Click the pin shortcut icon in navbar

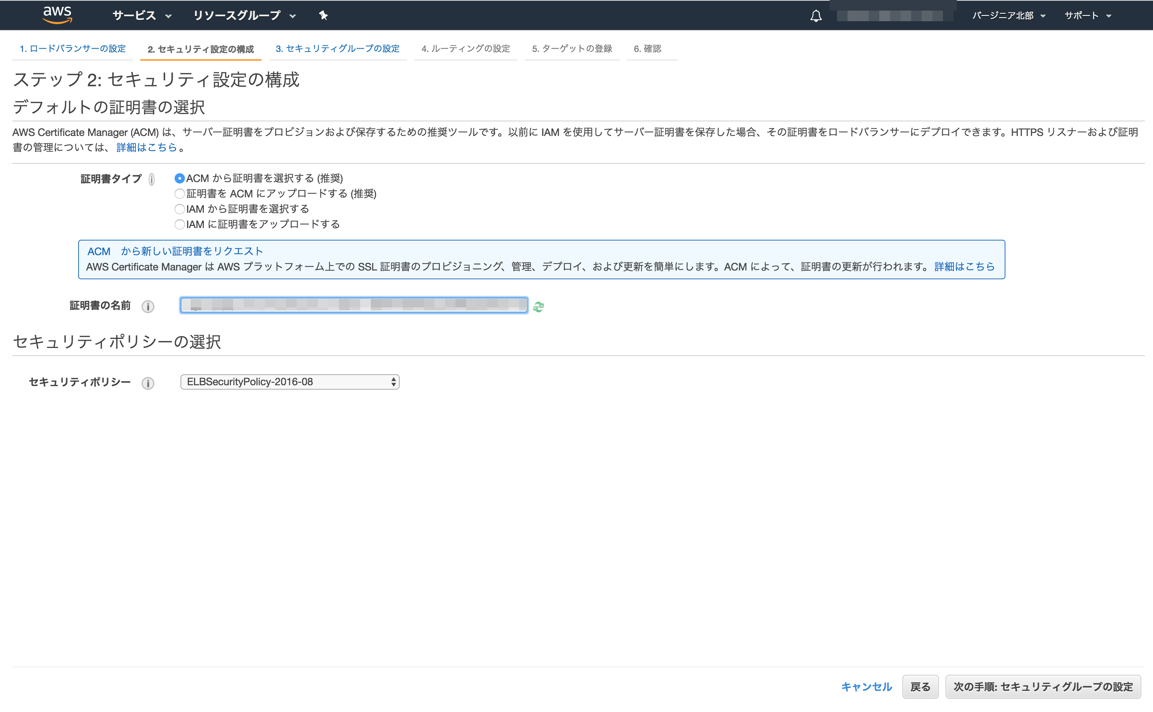coord(323,16)
